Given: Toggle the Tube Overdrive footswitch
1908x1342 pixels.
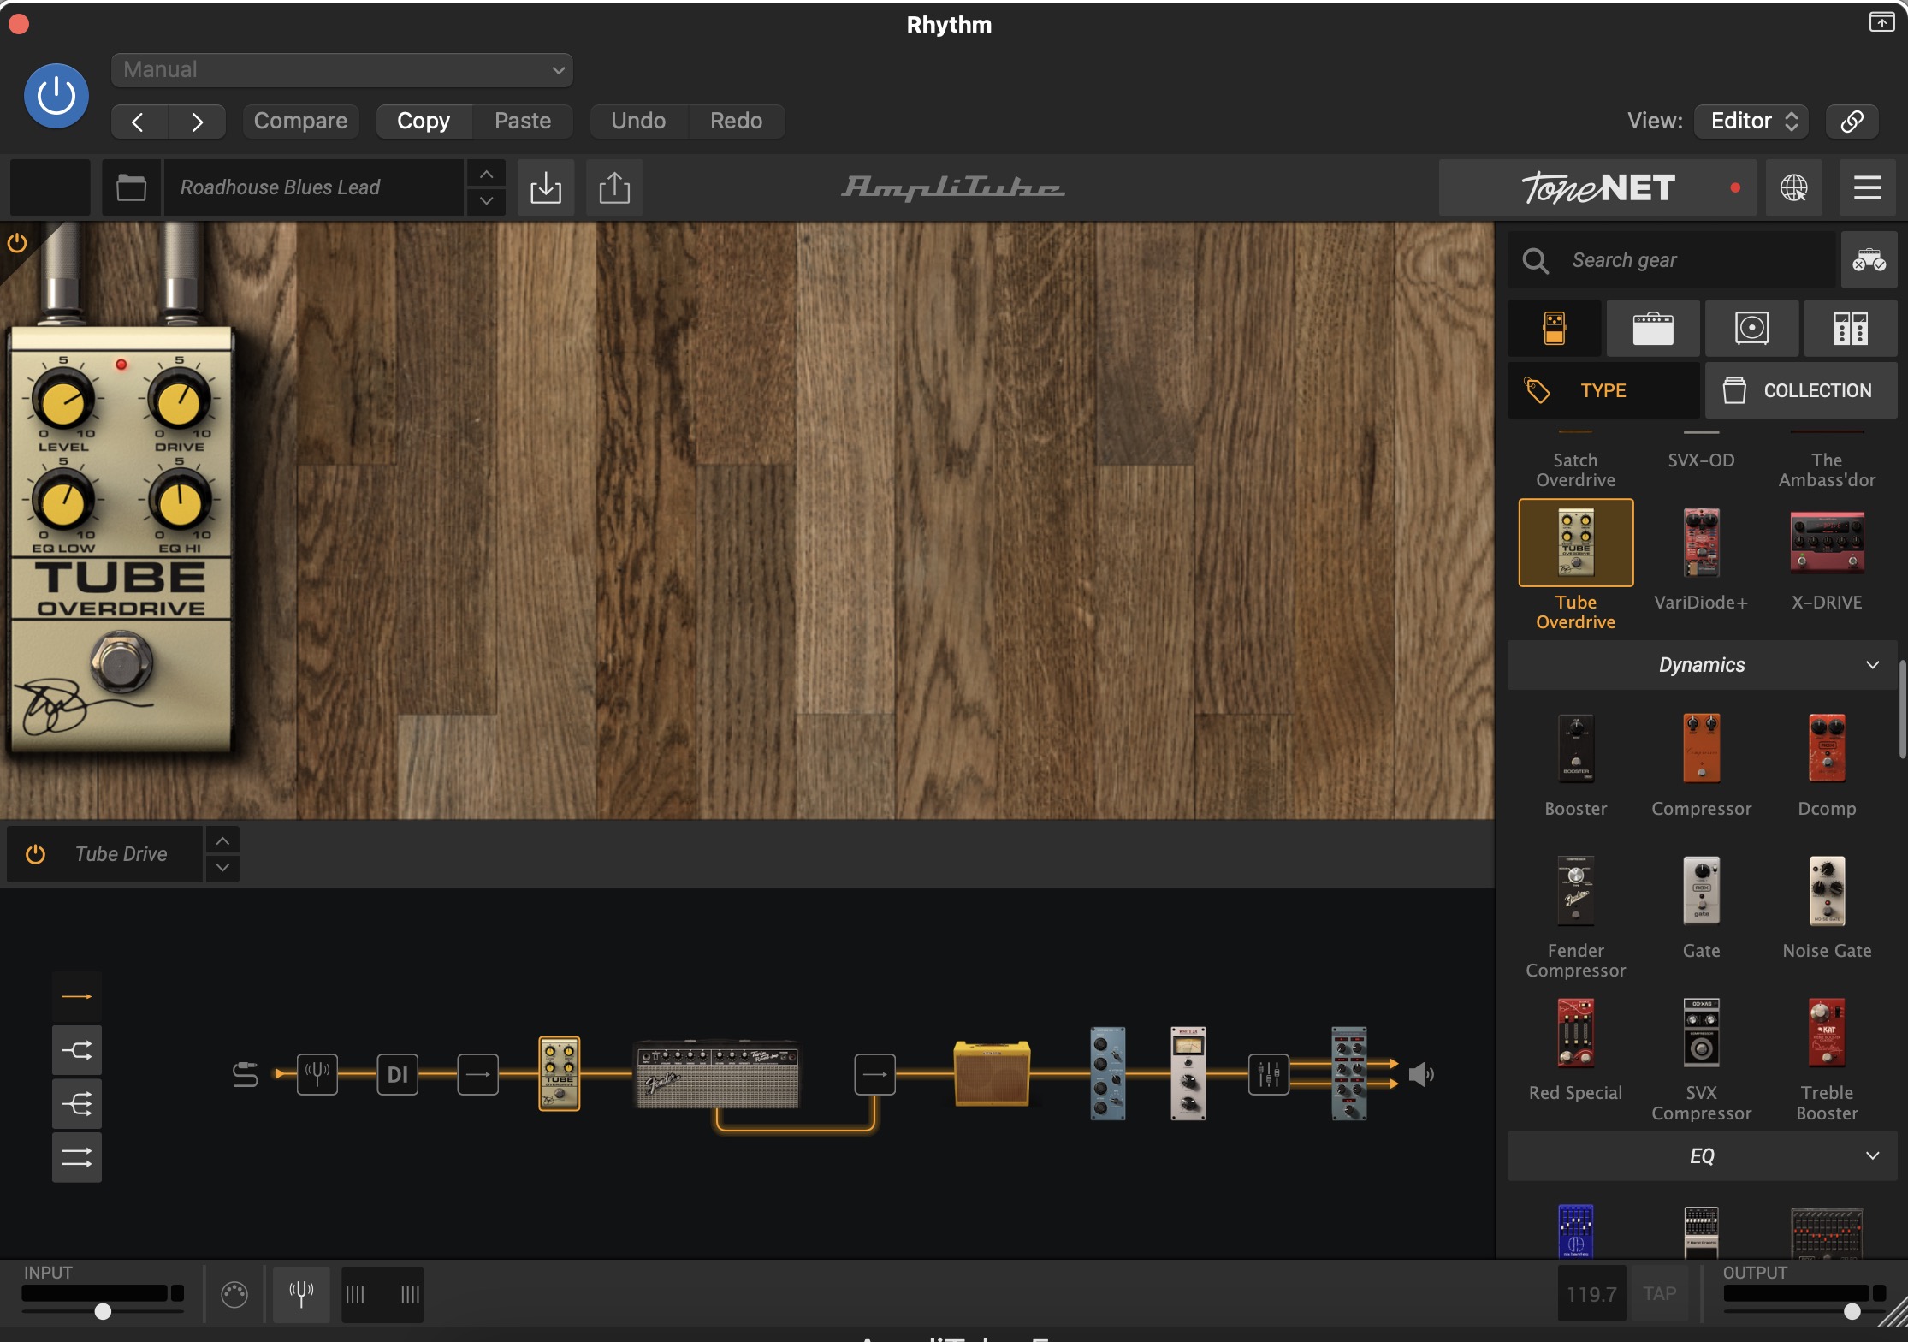Looking at the screenshot, I should (121, 662).
